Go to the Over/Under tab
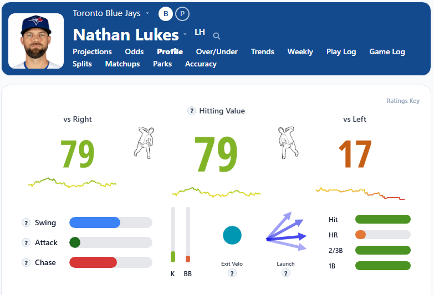Screen dimensions: 434x295 (x=217, y=51)
